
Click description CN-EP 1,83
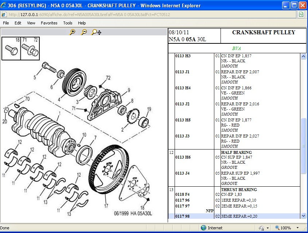[231, 194]
